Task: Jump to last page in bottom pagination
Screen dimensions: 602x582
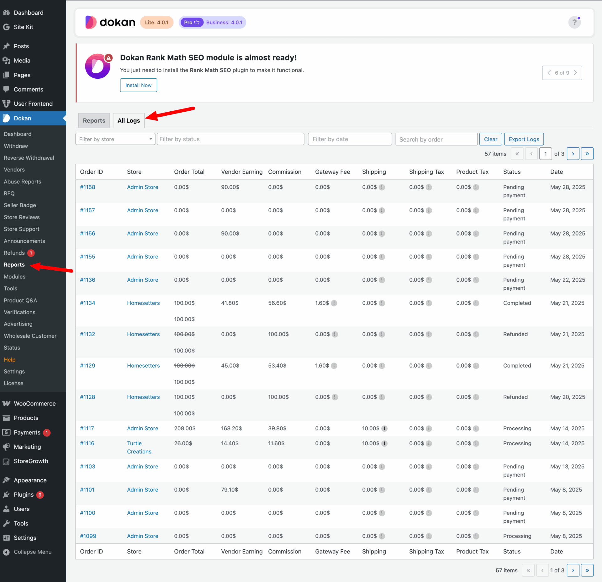Action: 587,570
